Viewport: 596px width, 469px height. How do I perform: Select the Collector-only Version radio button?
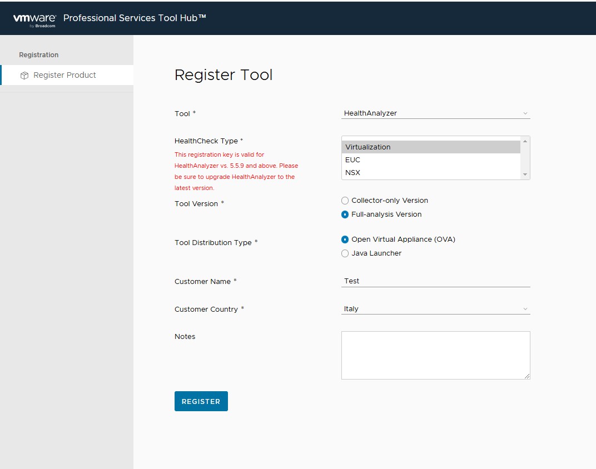345,201
